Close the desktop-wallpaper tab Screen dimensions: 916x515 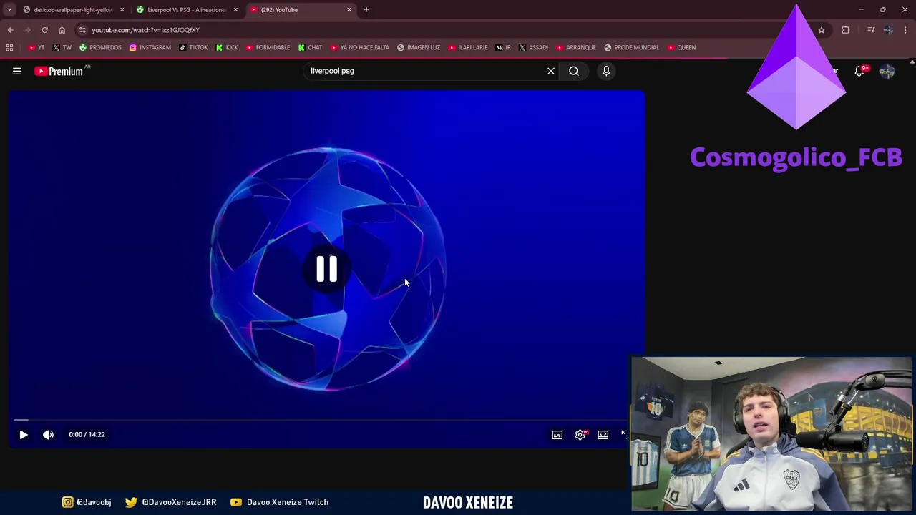pyautogui.click(x=122, y=10)
